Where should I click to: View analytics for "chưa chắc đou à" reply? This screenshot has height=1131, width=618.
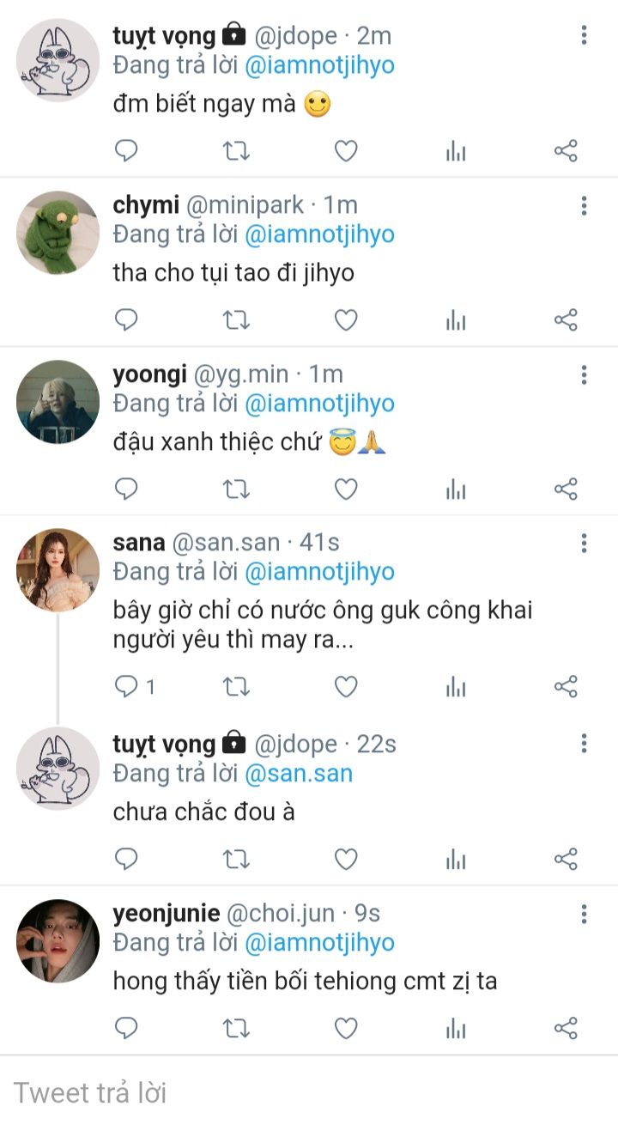(x=456, y=859)
